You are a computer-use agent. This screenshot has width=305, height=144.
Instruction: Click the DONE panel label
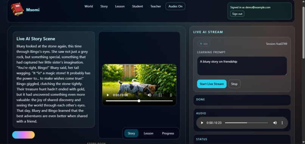tap(200, 99)
